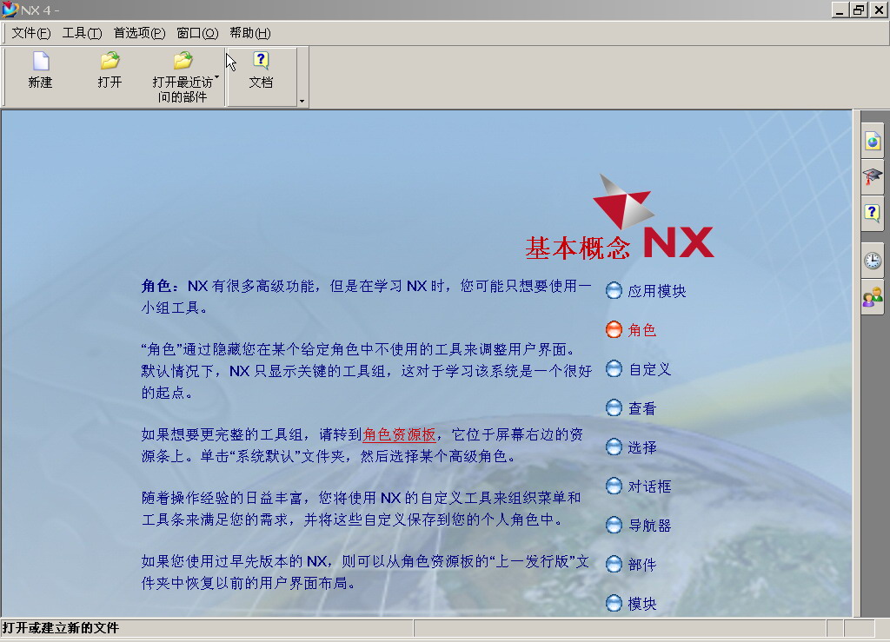Open the 帮助(H) menu

click(250, 33)
